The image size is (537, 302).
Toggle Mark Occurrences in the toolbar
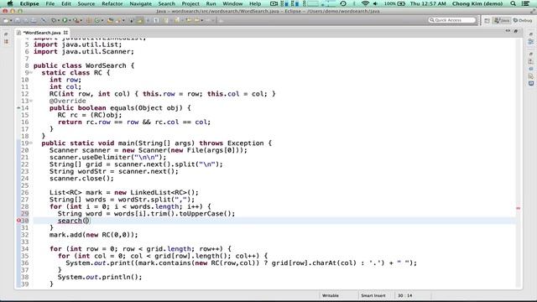[139, 20]
